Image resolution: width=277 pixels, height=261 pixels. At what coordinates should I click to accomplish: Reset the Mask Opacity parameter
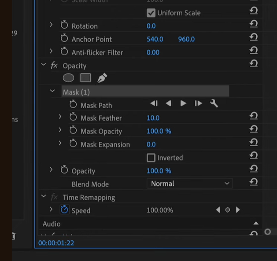click(x=254, y=129)
